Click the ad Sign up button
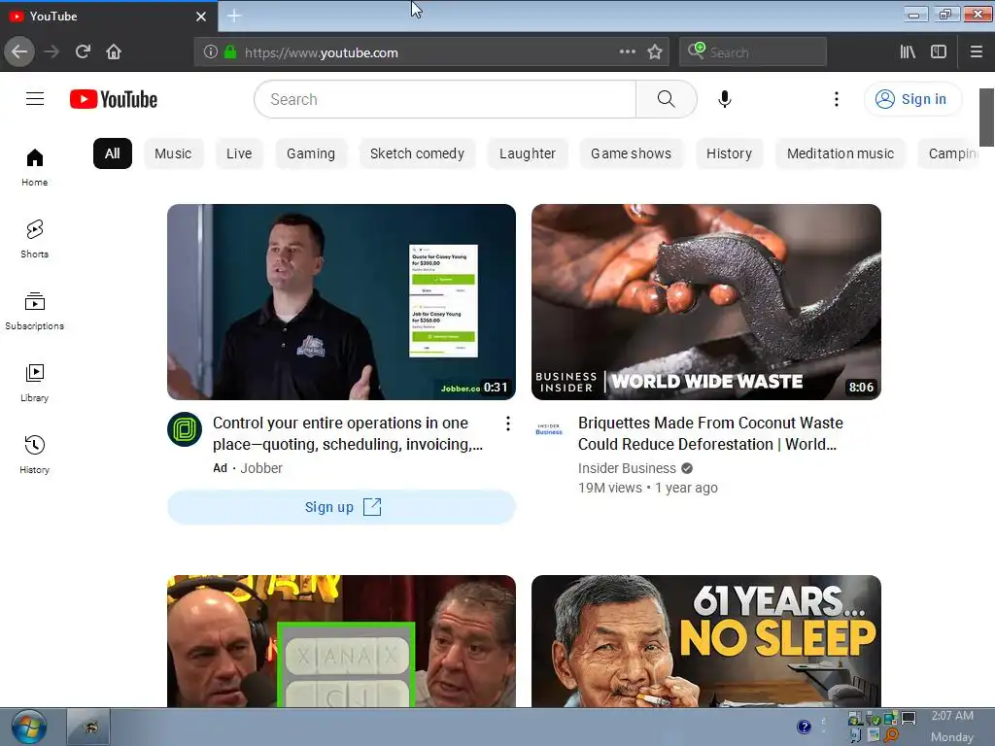This screenshot has height=746, width=995. click(341, 507)
